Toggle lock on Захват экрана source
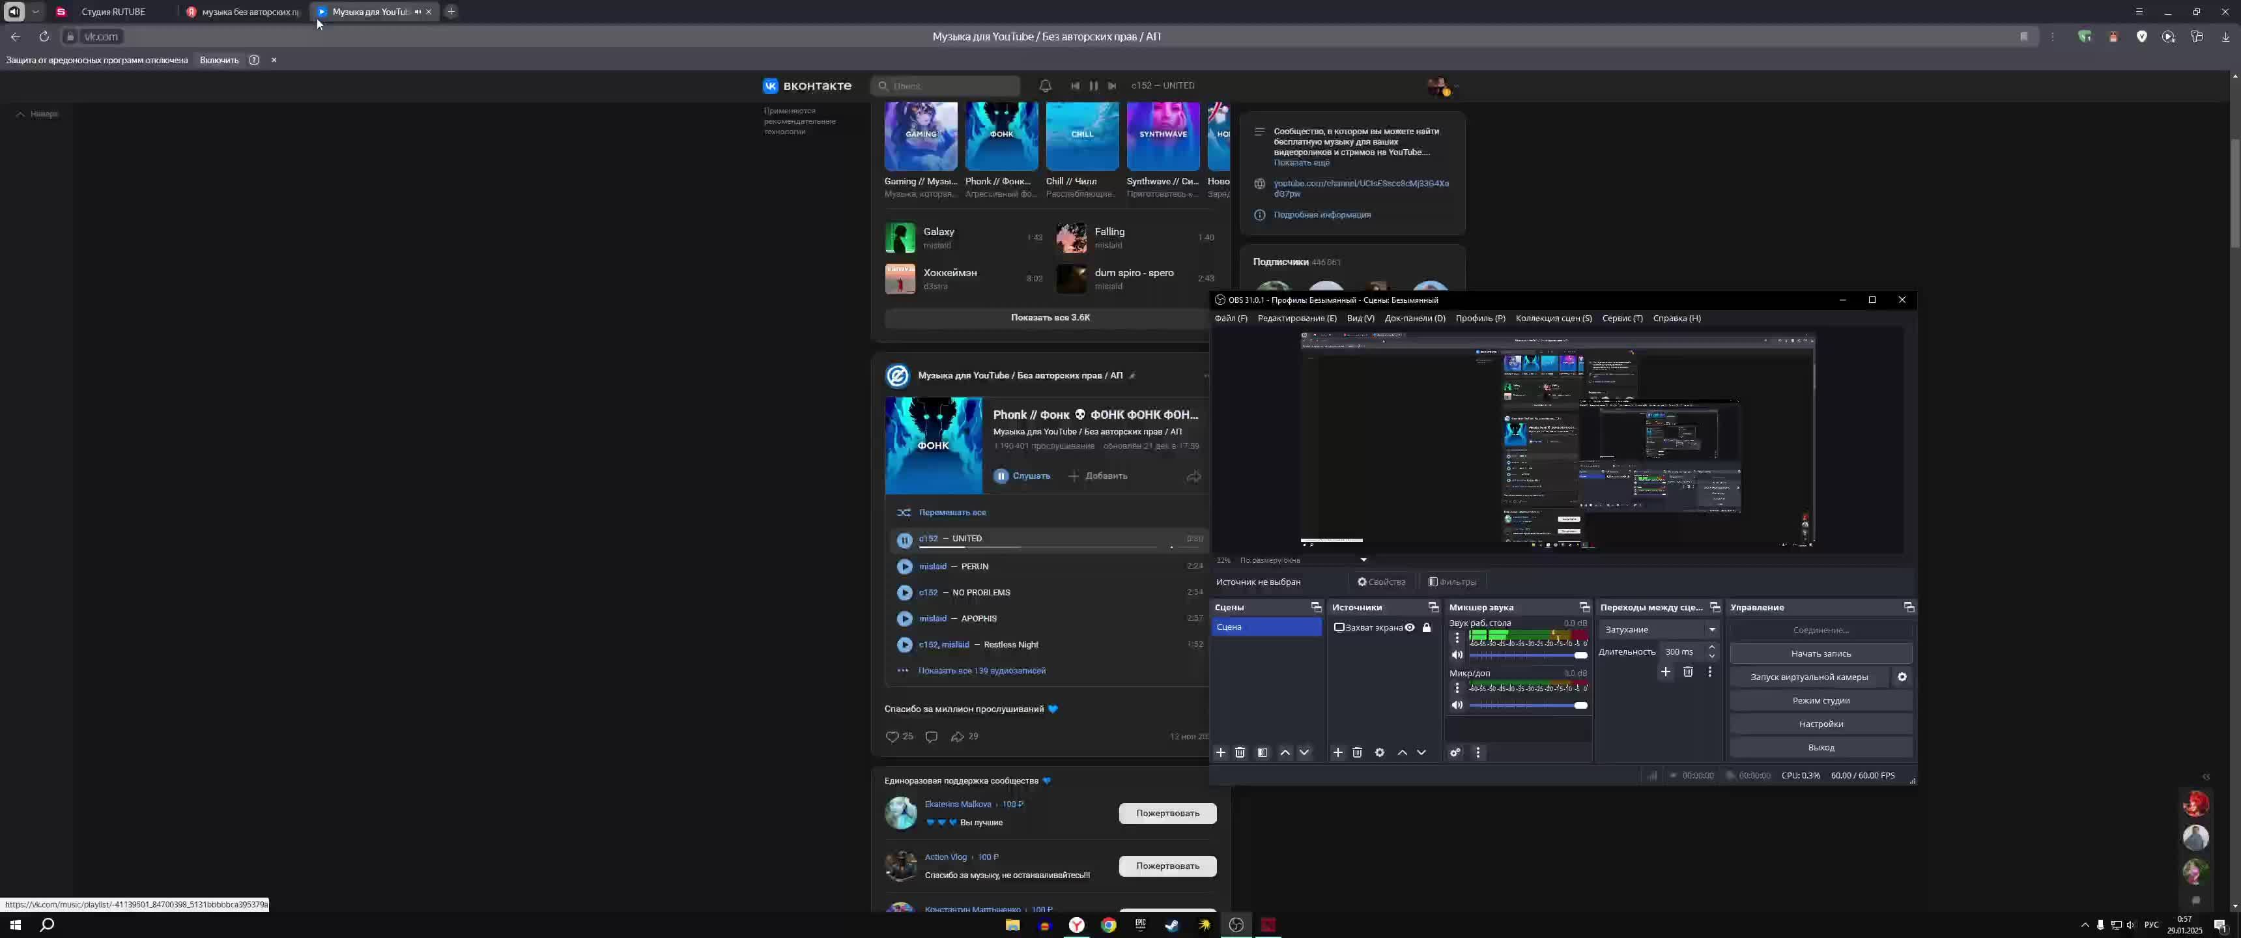 point(1427,627)
